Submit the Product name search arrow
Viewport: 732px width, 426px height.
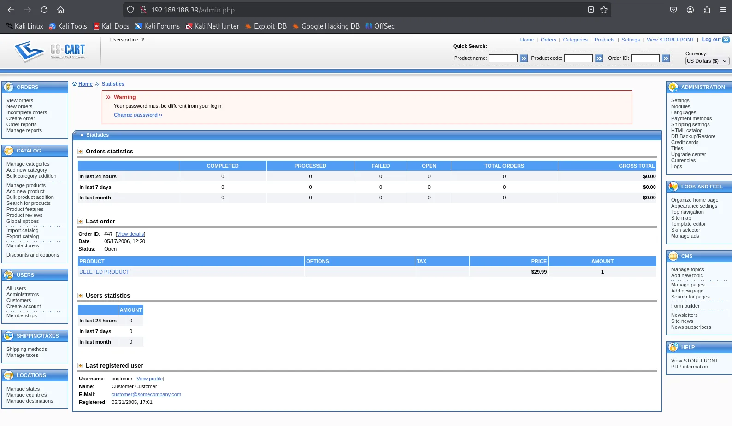coord(524,58)
